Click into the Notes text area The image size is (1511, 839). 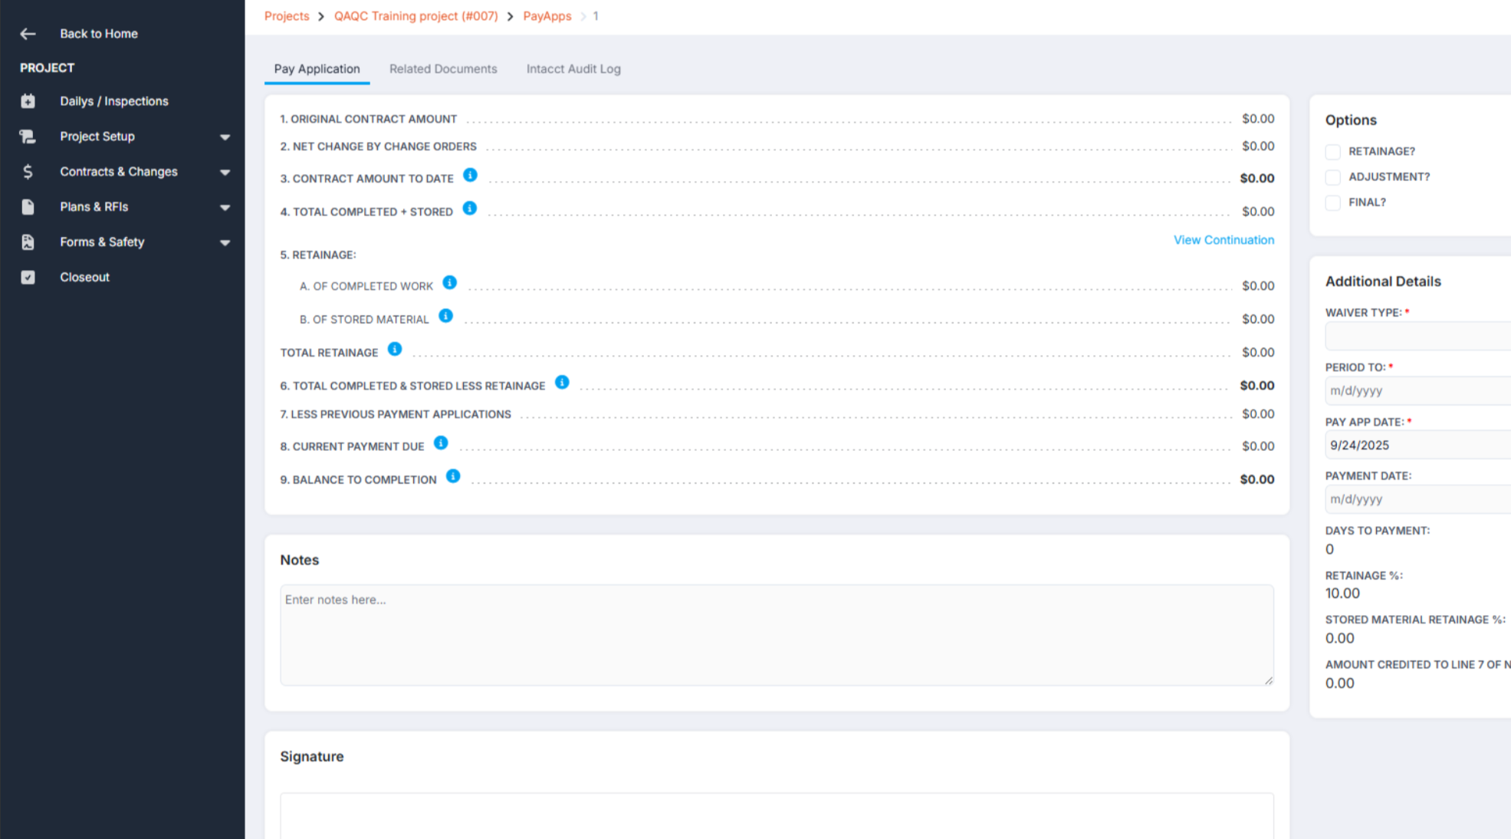pyautogui.click(x=776, y=634)
